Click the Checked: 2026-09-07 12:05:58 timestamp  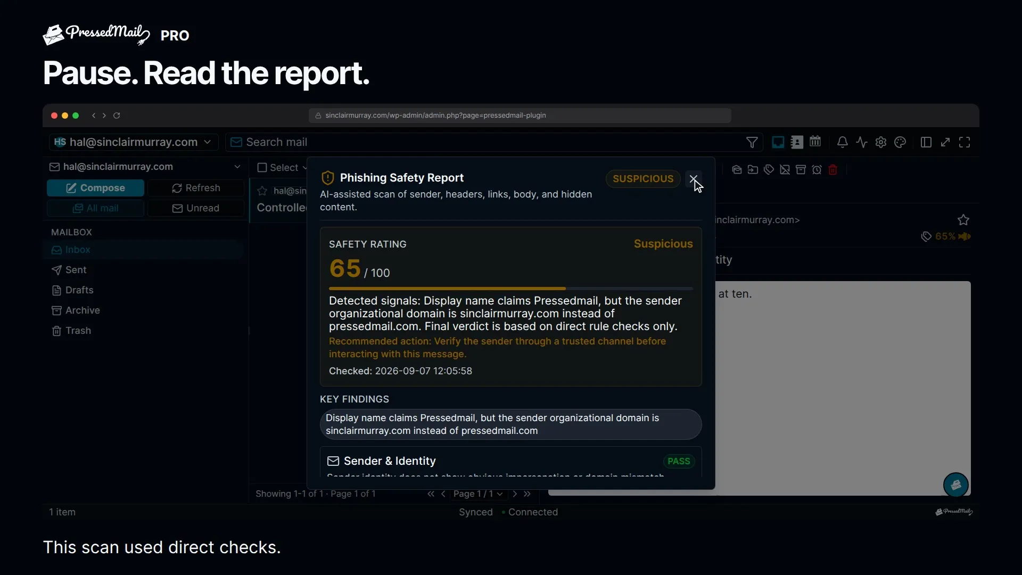(400, 371)
